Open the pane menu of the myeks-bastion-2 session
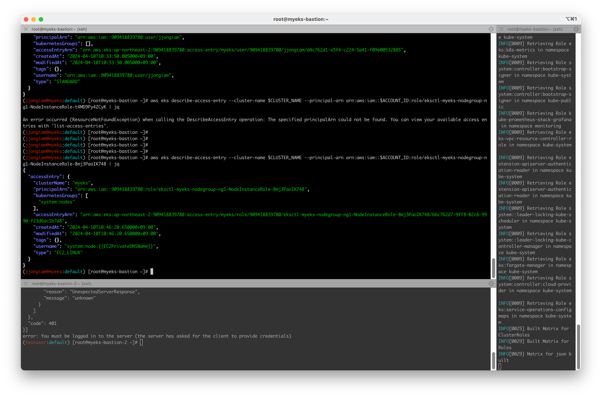 [x=491, y=284]
